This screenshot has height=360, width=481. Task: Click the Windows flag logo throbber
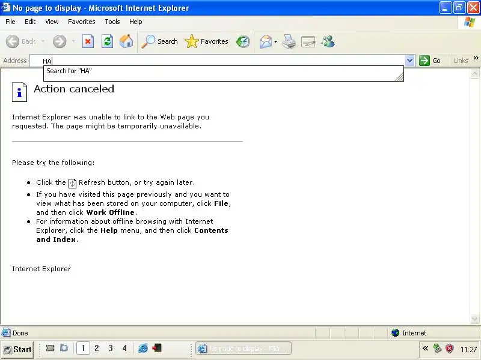point(469,22)
